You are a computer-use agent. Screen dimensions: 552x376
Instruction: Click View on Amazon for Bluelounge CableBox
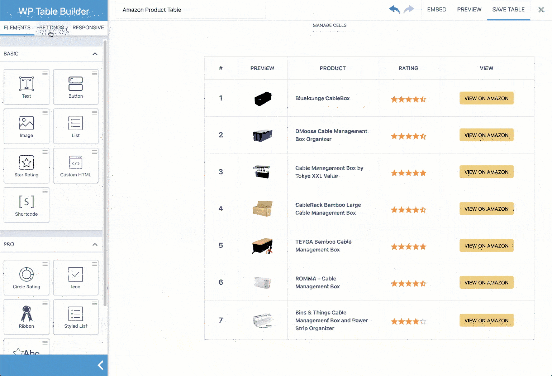pyautogui.click(x=486, y=98)
